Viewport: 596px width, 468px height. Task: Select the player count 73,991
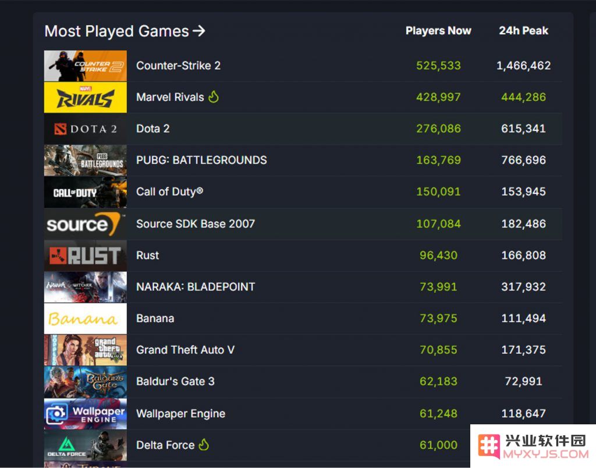point(438,286)
